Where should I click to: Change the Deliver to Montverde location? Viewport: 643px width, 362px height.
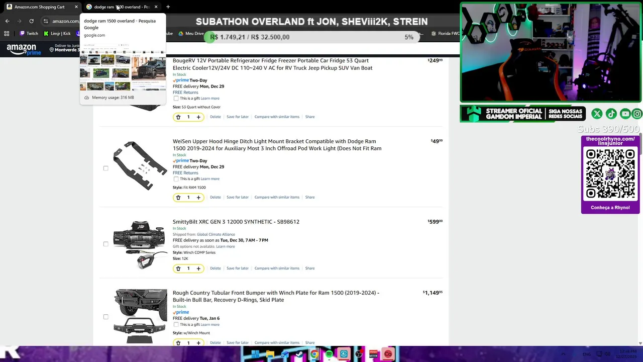[65, 48]
